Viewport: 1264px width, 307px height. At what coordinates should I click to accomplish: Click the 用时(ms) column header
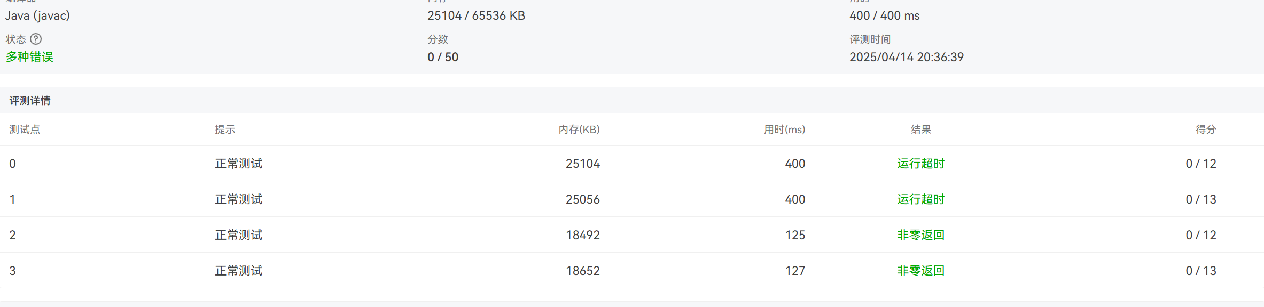[784, 130]
